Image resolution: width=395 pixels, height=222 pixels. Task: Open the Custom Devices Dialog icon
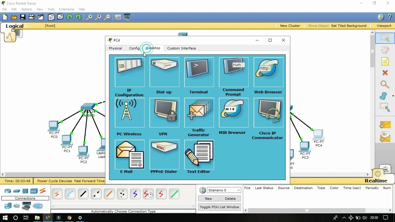tap(127, 17)
